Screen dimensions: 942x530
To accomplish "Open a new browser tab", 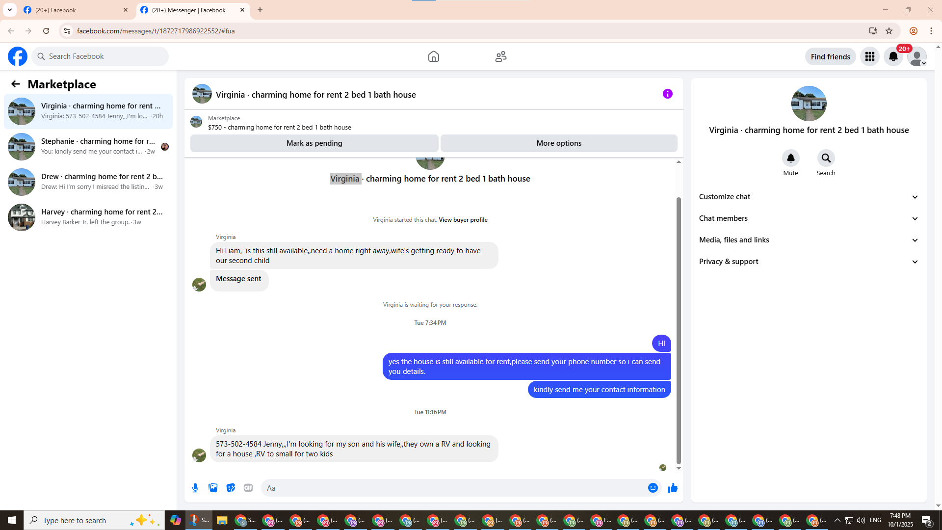I will pyautogui.click(x=260, y=10).
